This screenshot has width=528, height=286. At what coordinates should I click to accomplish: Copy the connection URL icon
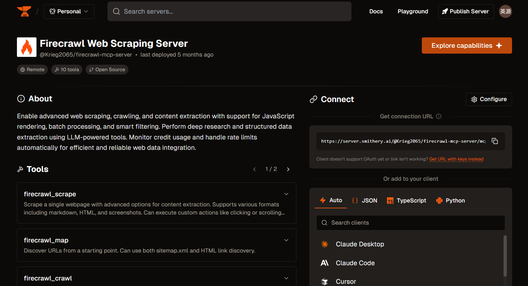coord(495,141)
